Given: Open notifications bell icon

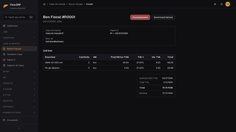Looking at the screenshot, I should (x=221, y=4).
